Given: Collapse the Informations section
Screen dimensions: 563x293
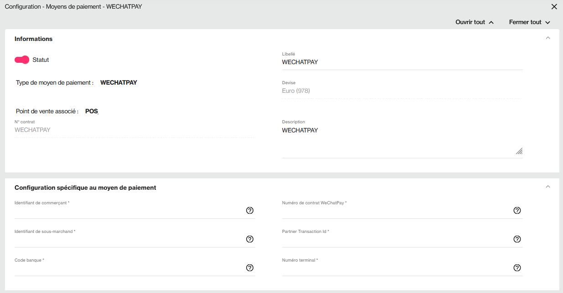Looking at the screenshot, I should [x=548, y=38].
